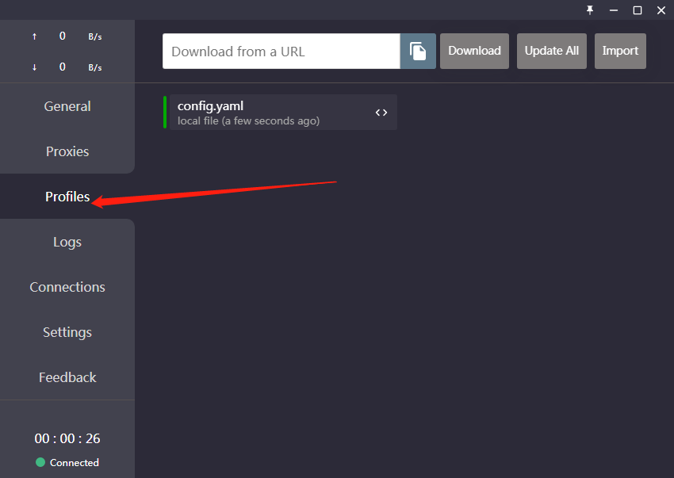
Task: Minimize the application window
Action: (614, 10)
